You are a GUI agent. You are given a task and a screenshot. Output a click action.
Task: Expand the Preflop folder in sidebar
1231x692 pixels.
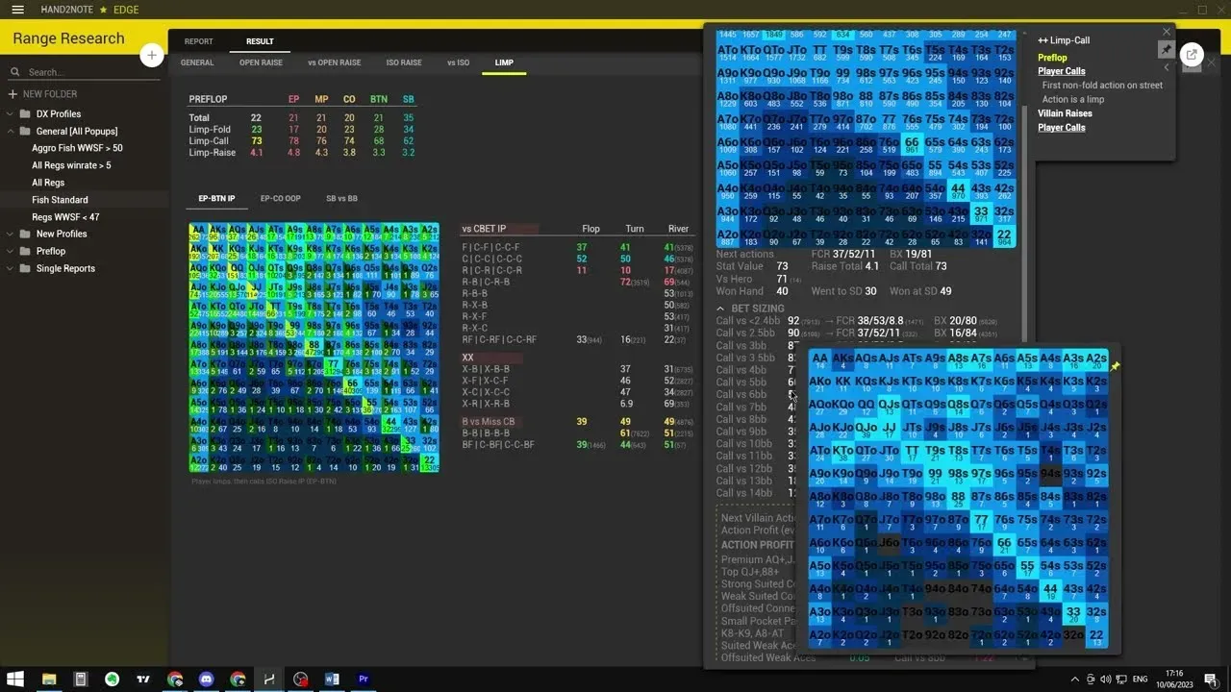[12, 251]
